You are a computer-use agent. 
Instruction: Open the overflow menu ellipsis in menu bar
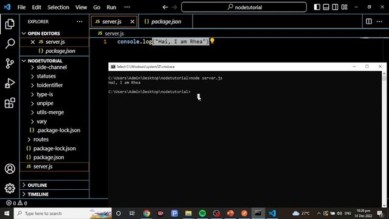click(127, 7)
